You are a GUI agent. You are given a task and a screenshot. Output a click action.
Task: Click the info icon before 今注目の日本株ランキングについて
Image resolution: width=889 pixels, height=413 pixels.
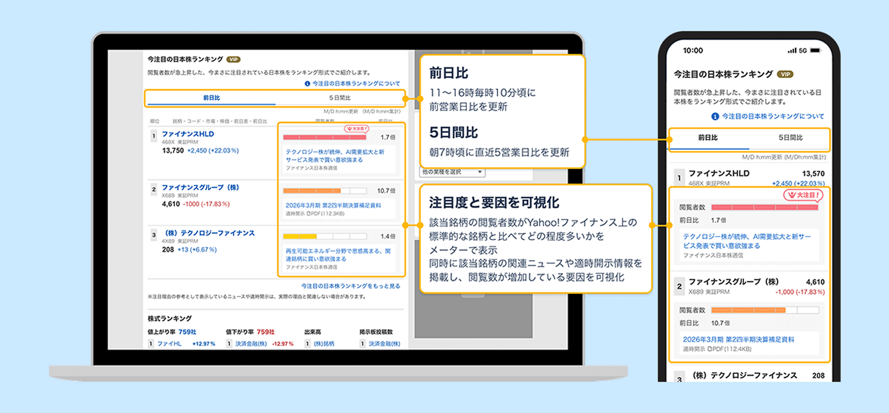coord(306,84)
